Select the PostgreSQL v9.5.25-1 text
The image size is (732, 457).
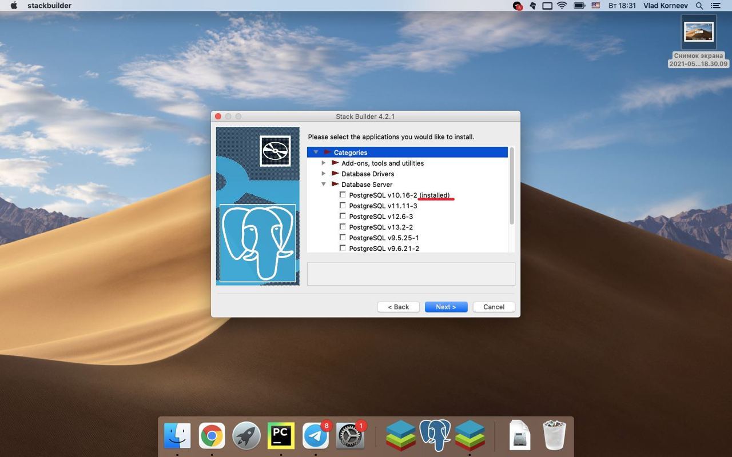click(x=384, y=238)
